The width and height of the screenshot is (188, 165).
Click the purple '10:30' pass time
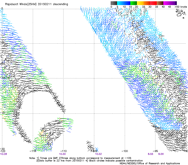[62, 154]
